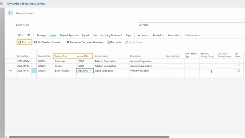Click Gen. Posting Type column header
Screen dimensions: 245x138
pos(191,55)
